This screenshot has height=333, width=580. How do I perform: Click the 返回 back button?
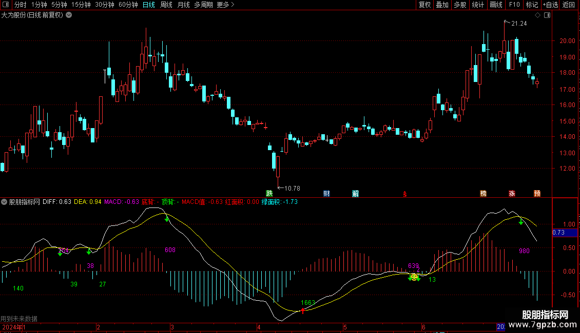click(569, 5)
